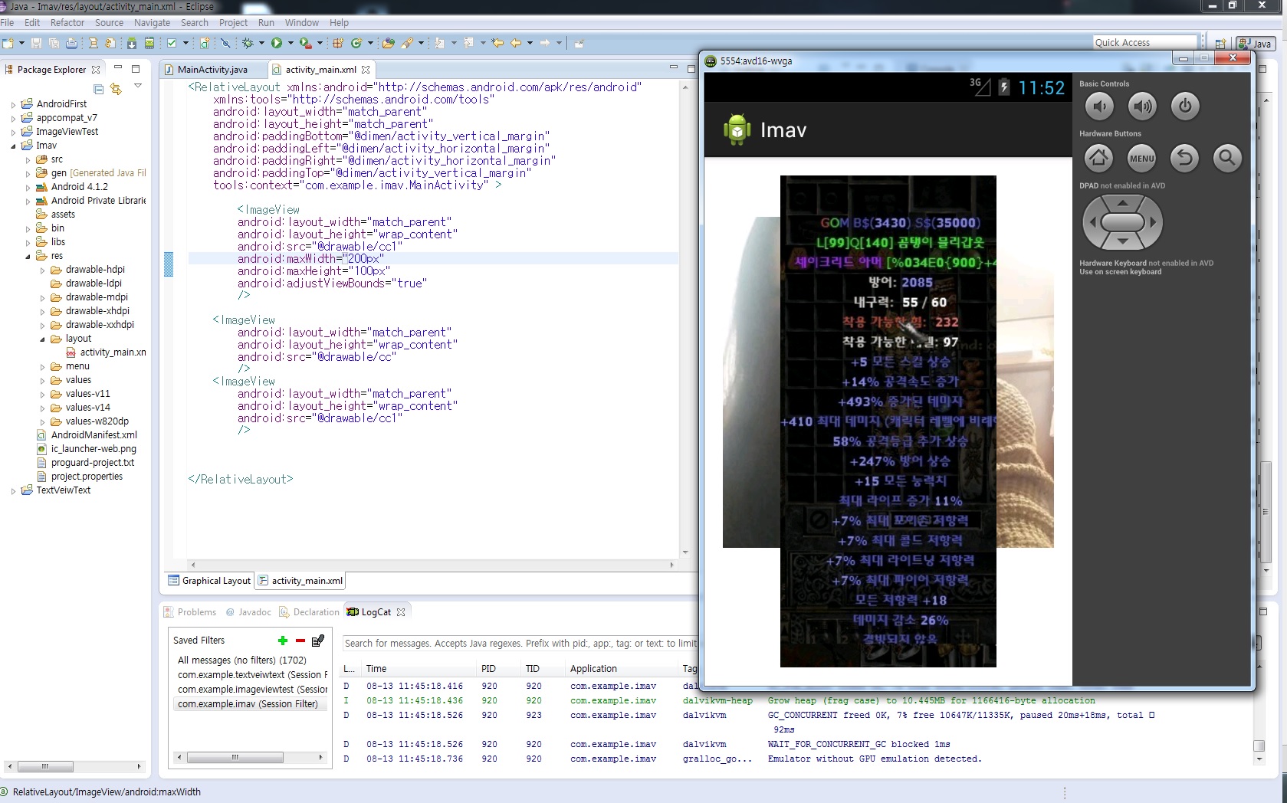This screenshot has width=1287, height=803.
Task: Click the Saved Filters horizontal scrollbar
Action: pos(249,757)
